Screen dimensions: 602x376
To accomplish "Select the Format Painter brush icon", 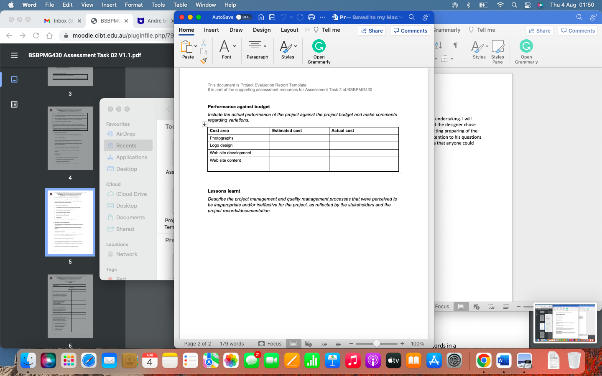I will tap(204, 61).
